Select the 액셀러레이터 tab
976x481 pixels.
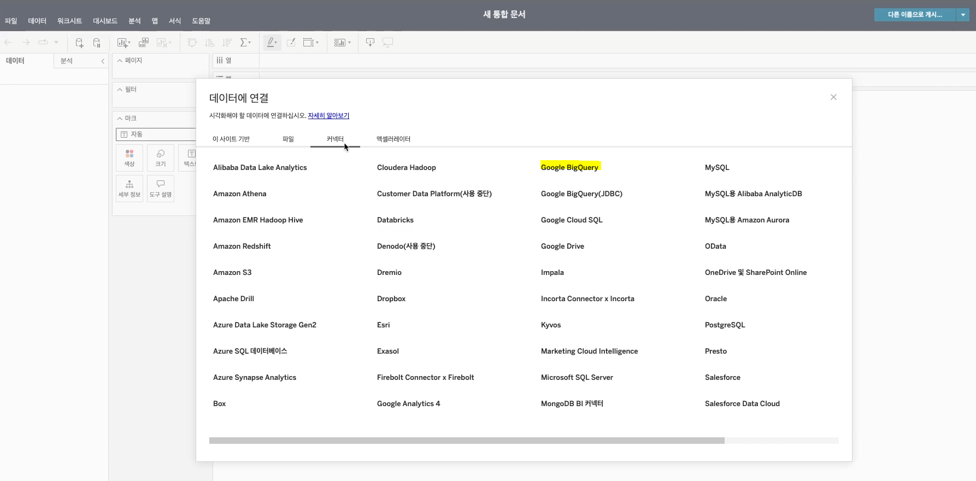393,139
